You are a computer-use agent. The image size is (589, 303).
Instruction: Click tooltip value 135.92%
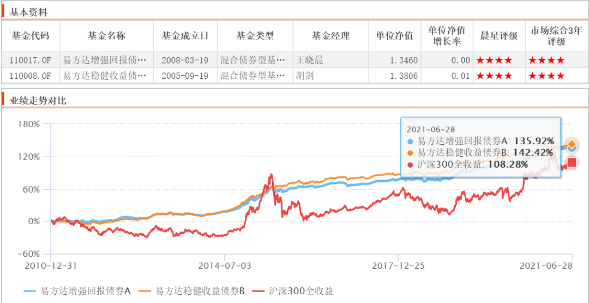534,141
